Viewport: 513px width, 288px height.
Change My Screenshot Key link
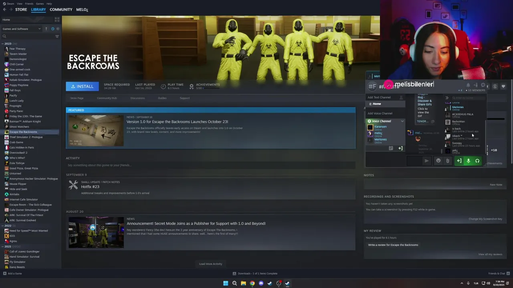[x=485, y=219]
